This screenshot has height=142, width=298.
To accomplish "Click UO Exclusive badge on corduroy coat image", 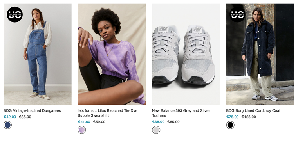I will click(237, 14).
